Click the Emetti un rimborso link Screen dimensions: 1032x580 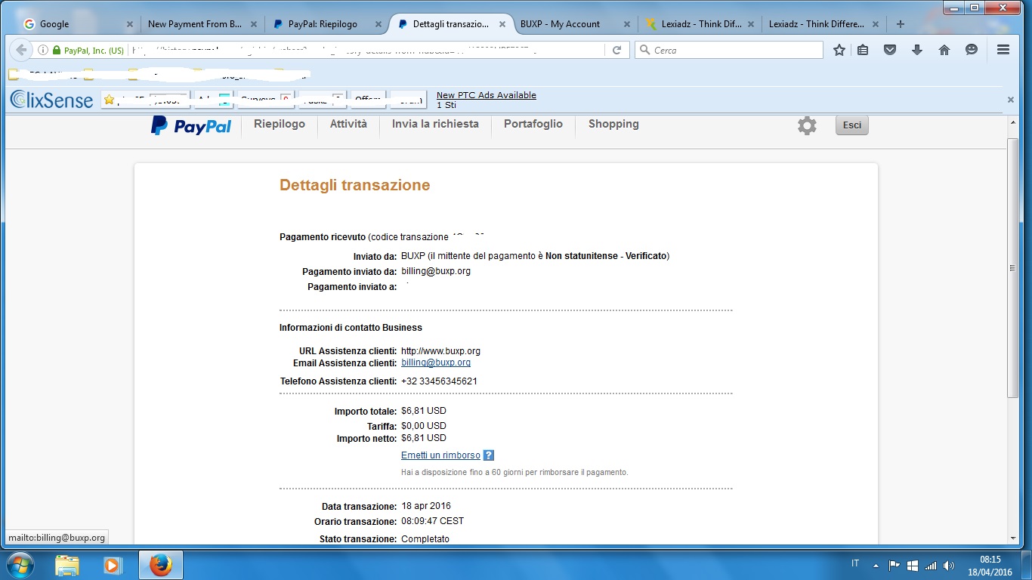[x=440, y=455]
